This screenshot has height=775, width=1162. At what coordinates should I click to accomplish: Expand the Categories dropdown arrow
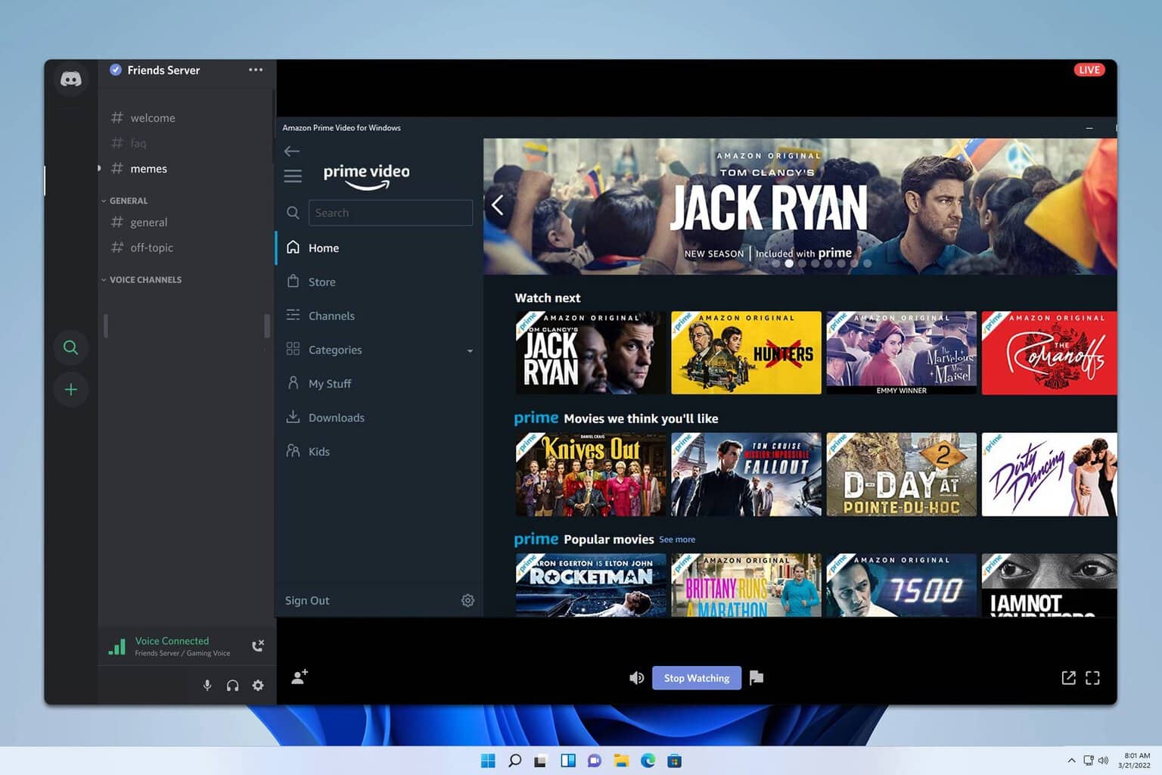[x=470, y=350]
